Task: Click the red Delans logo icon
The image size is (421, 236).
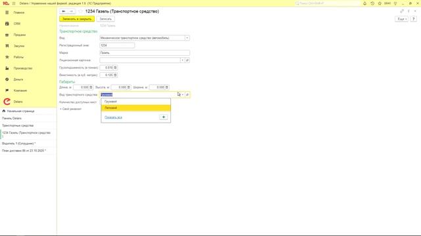Action: point(7,102)
